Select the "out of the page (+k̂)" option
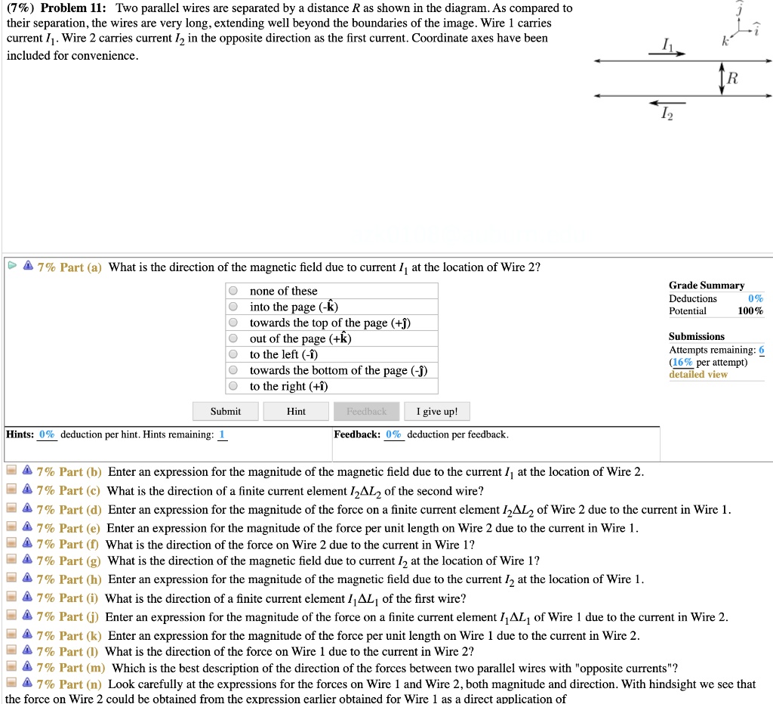The width and height of the screenshot is (773, 704). 233,338
